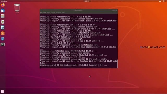Click 'Preparing to unpack .../14-ca-certificates-java' line
Image resolution: width=167 pixels, height=94 pixels.
point(78,47)
